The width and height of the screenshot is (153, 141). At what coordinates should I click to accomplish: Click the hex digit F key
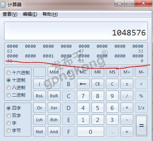(x=69, y=132)
